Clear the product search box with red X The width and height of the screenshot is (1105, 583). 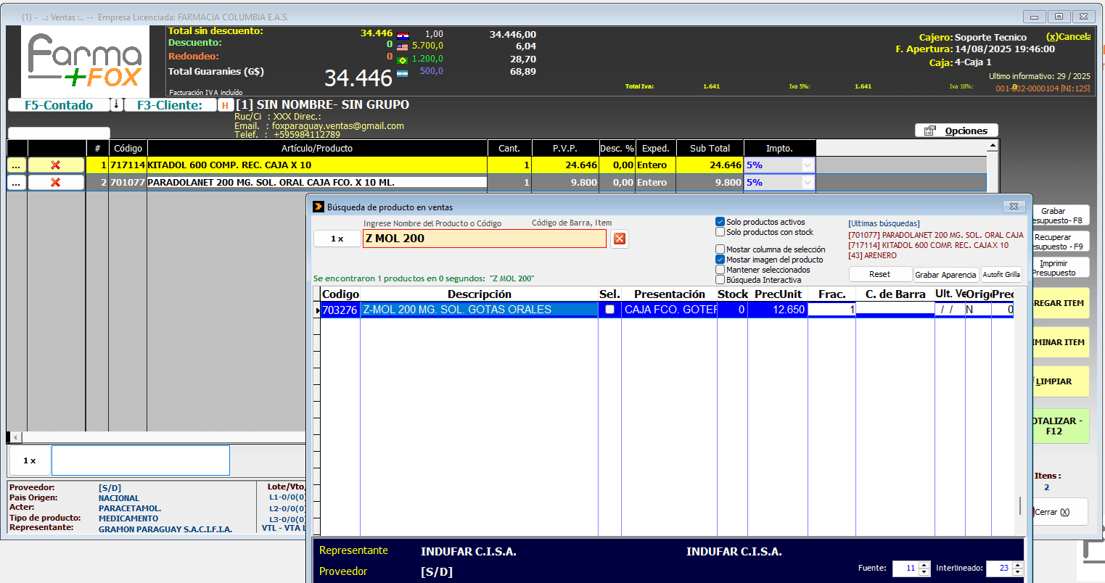[620, 239]
